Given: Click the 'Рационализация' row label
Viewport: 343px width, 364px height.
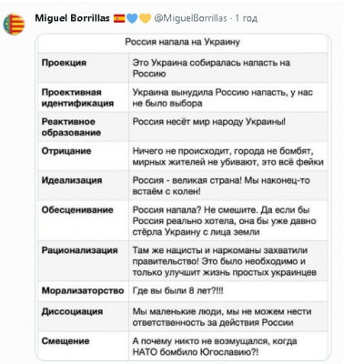Looking at the screenshot, I should tap(79, 250).
